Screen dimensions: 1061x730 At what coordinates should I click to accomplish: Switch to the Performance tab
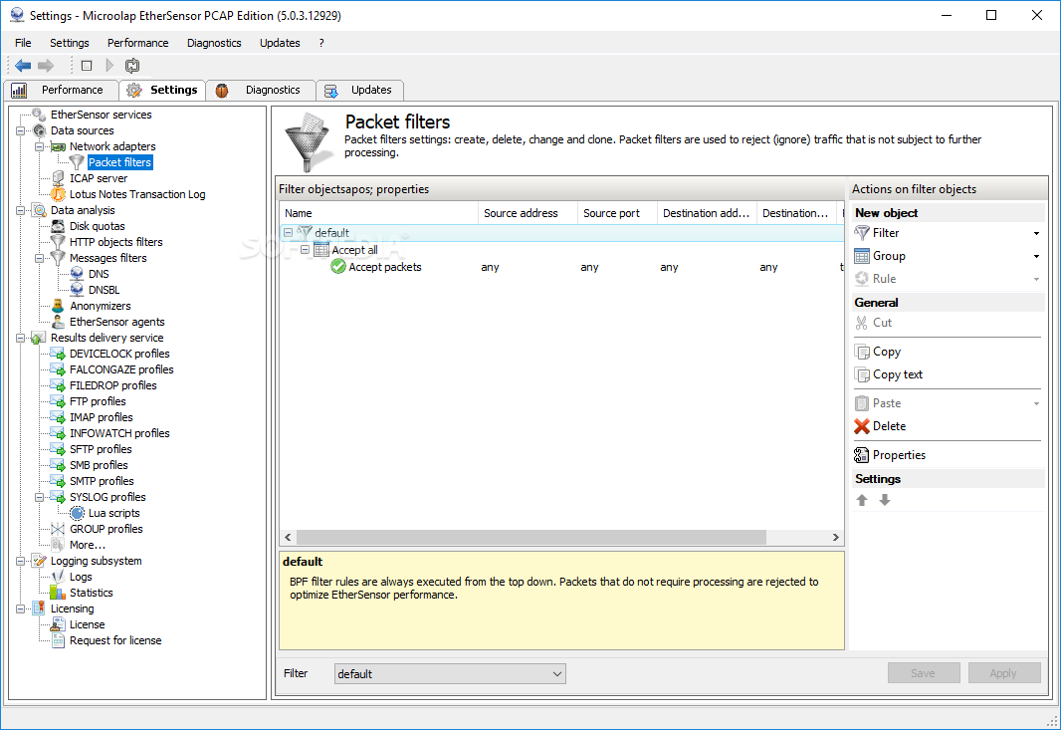[61, 90]
